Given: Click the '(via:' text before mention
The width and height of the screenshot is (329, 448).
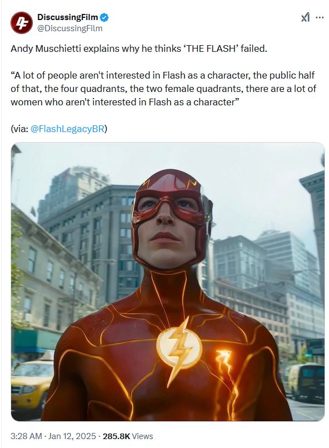Looking at the screenshot, I should pyautogui.click(x=19, y=129).
